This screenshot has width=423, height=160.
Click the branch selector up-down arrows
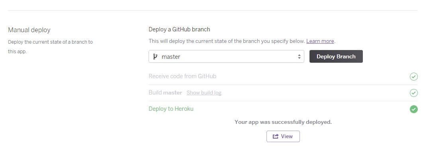point(299,56)
